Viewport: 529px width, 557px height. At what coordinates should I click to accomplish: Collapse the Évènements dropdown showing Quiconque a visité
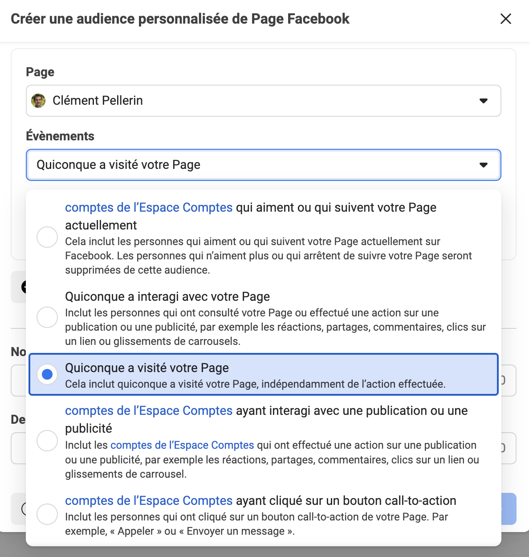pos(263,165)
